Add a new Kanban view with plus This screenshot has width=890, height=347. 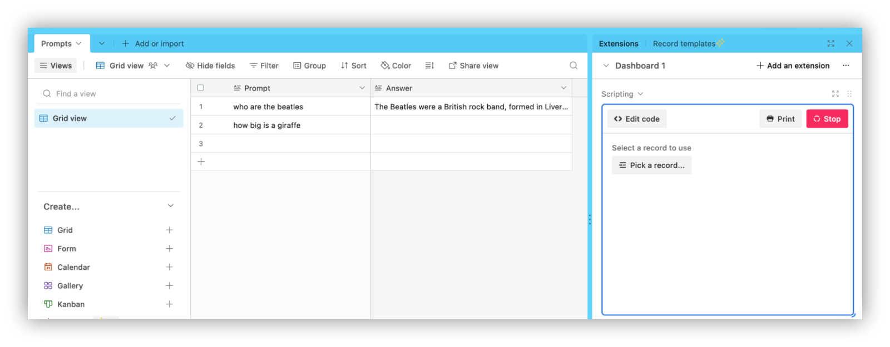(170, 304)
